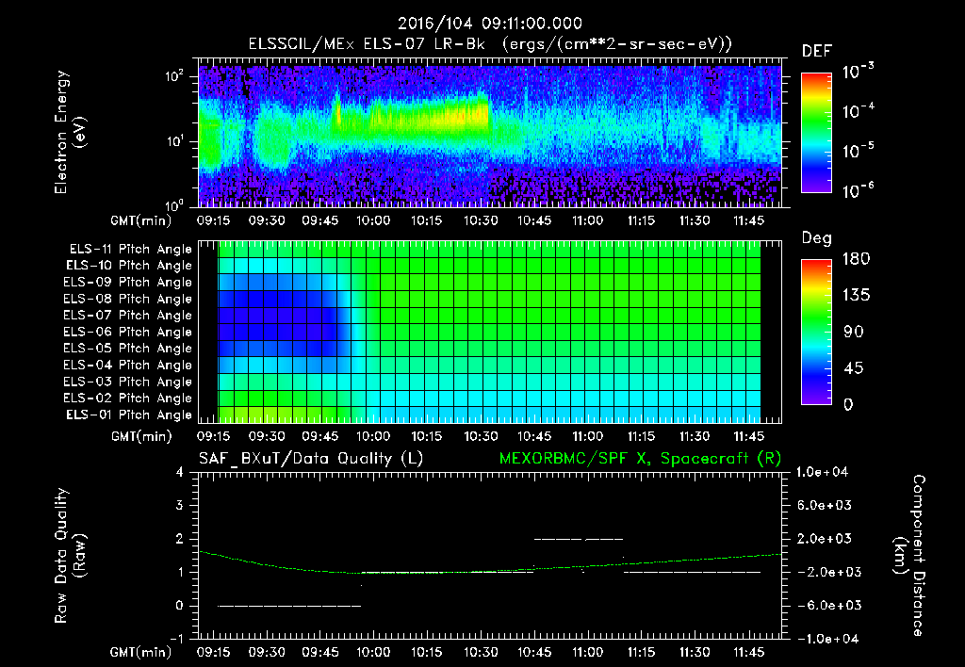Click 10:00 tick under the electron spectrogram
Screen dimensions: 965x667
[x=373, y=220]
